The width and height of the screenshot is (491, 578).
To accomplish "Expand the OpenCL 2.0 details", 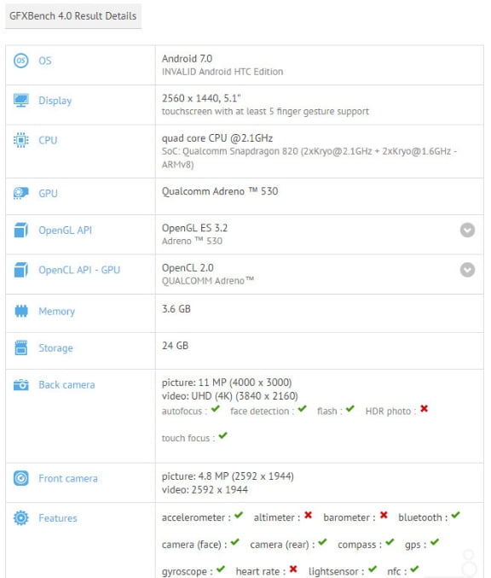I will (467, 270).
